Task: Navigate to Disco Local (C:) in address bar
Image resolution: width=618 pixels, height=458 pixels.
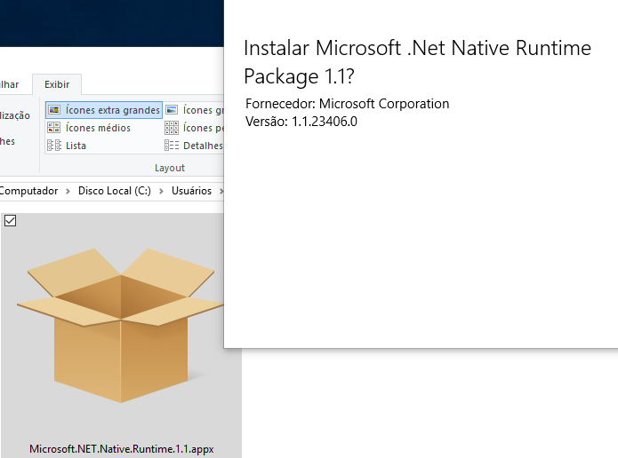Action: [115, 191]
